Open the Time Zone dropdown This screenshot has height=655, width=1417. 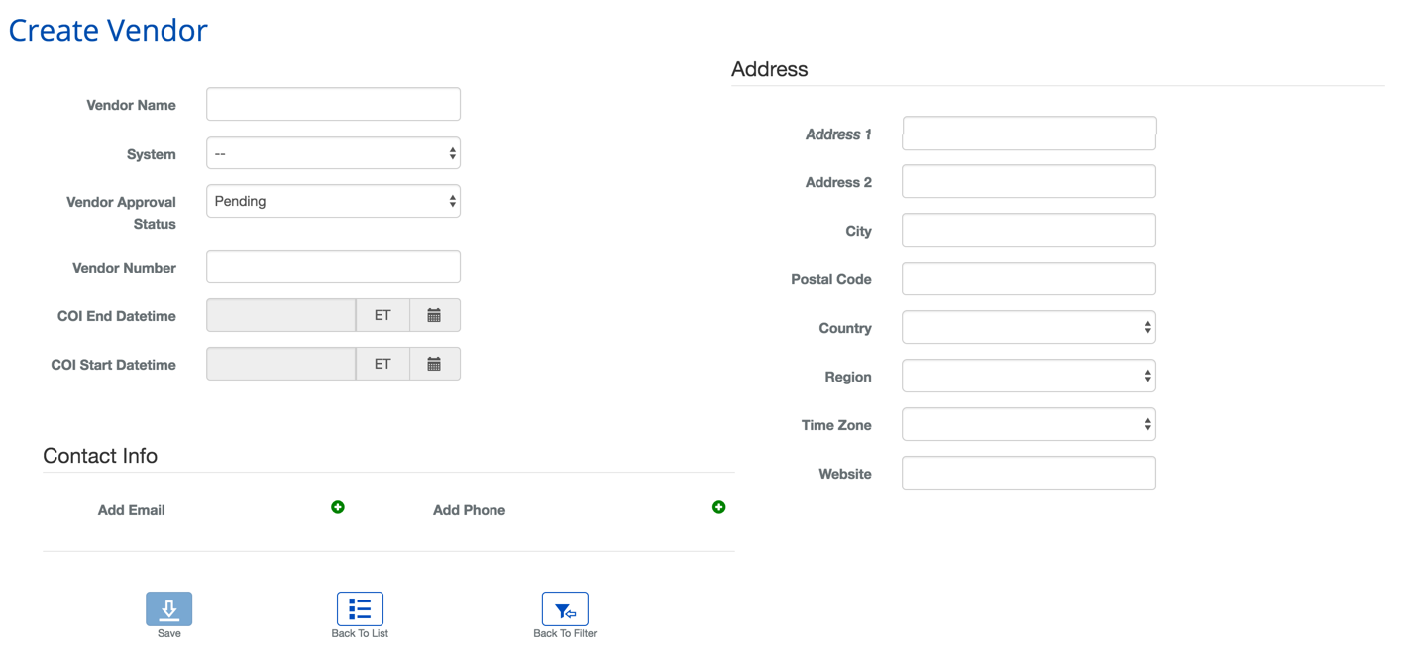point(1029,424)
